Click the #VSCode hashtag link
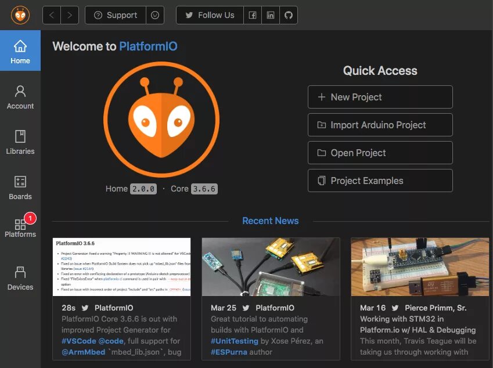The height and width of the screenshot is (368, 493). (79, 341)
